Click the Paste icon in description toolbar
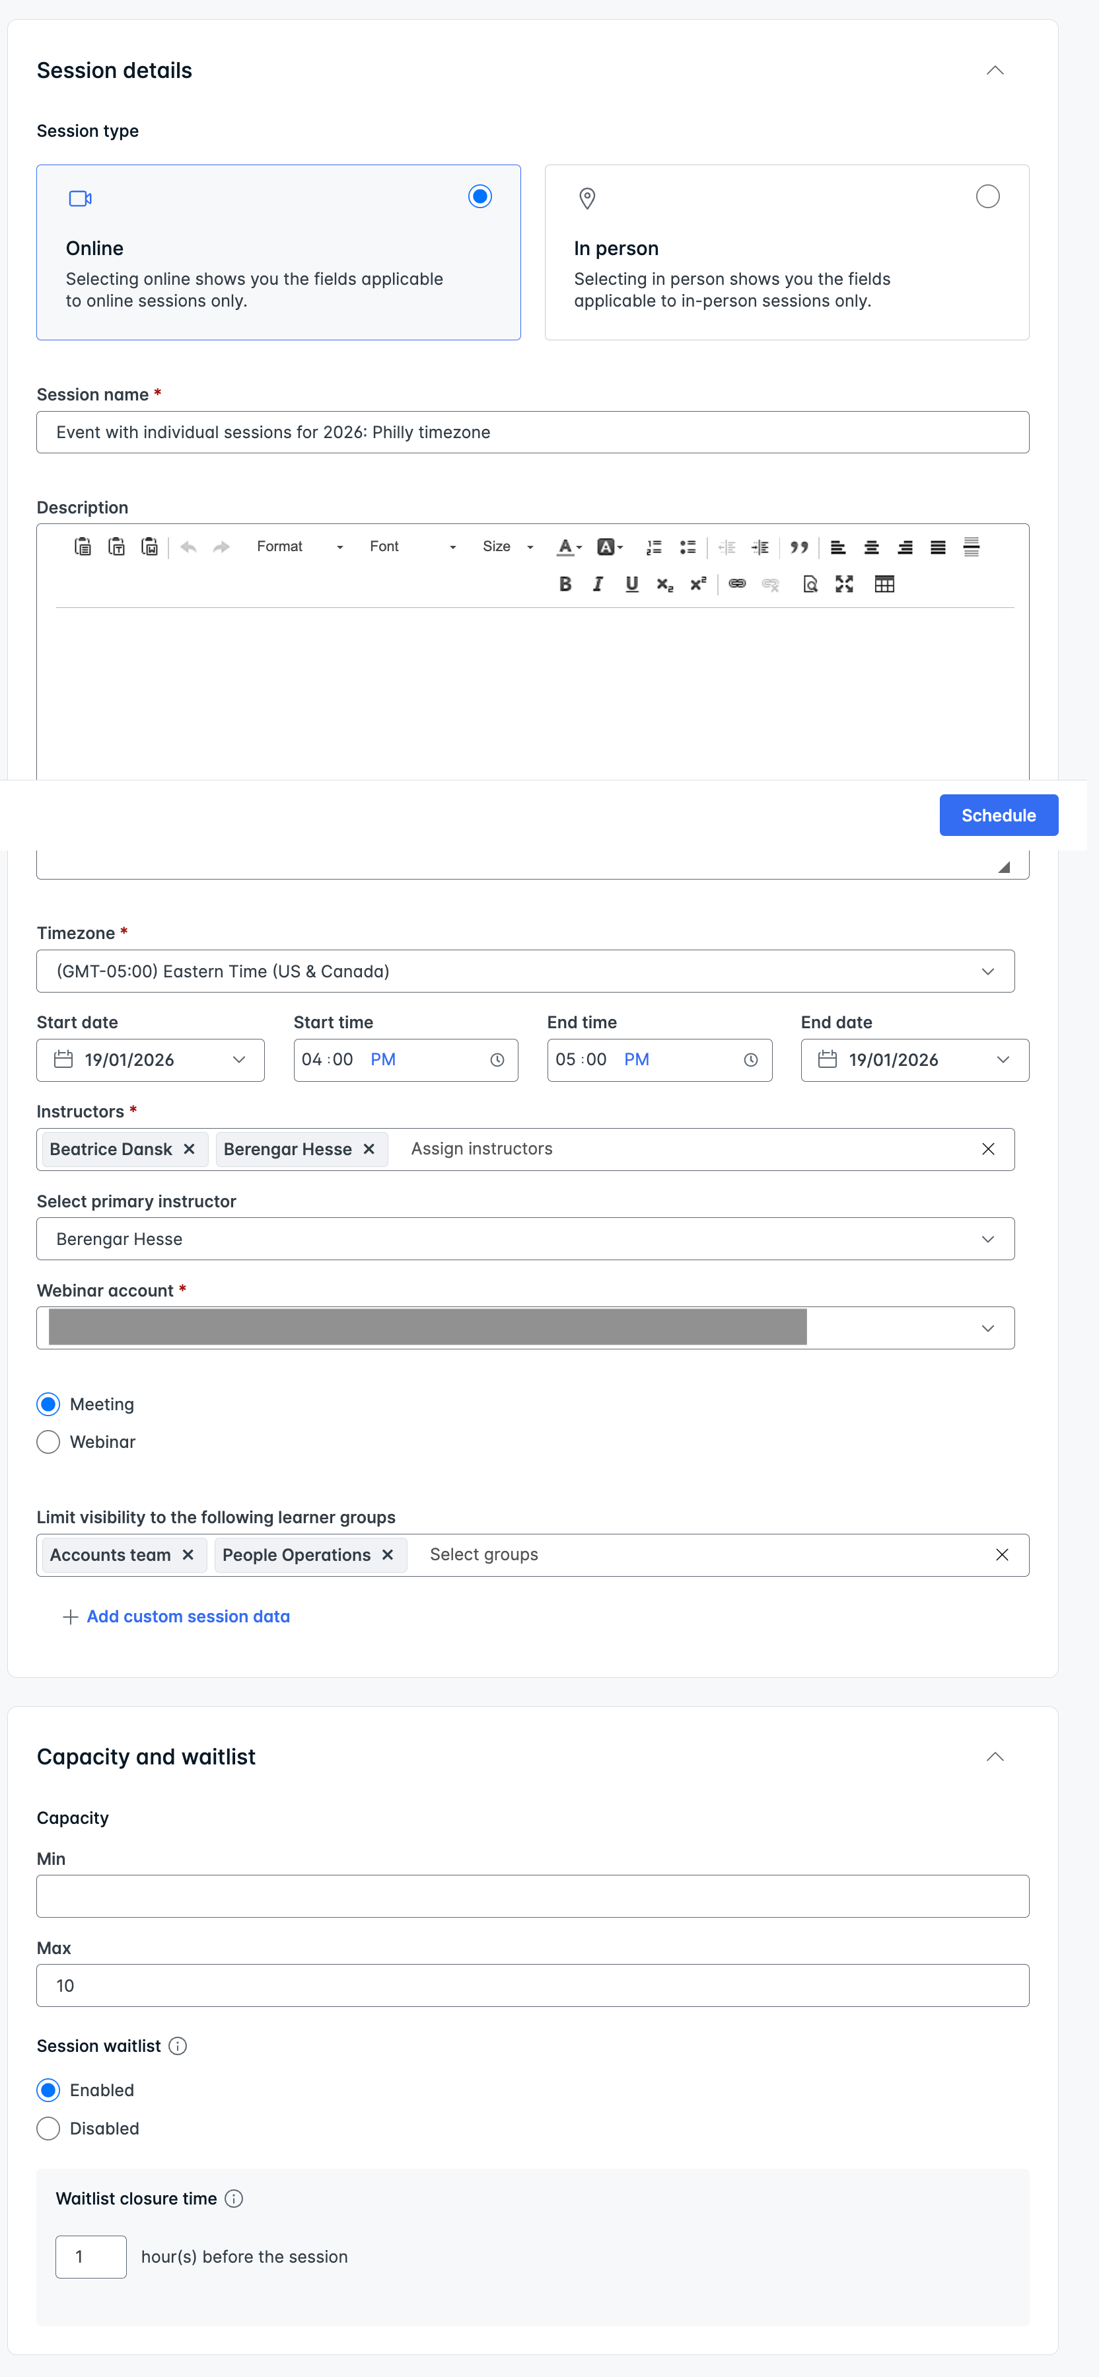1099x2377 pixels. point(83,547)
